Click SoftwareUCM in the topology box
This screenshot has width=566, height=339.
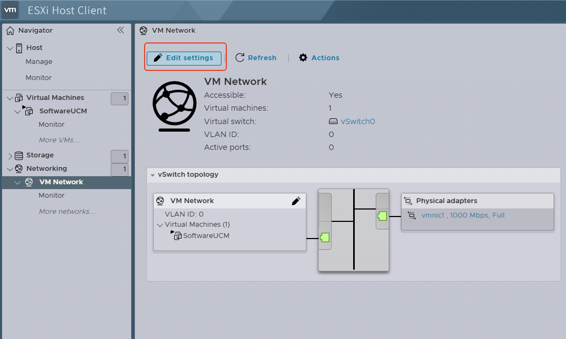click(206, 235)
